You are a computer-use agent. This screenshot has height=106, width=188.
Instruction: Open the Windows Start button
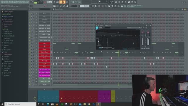[x=2, y=104]
